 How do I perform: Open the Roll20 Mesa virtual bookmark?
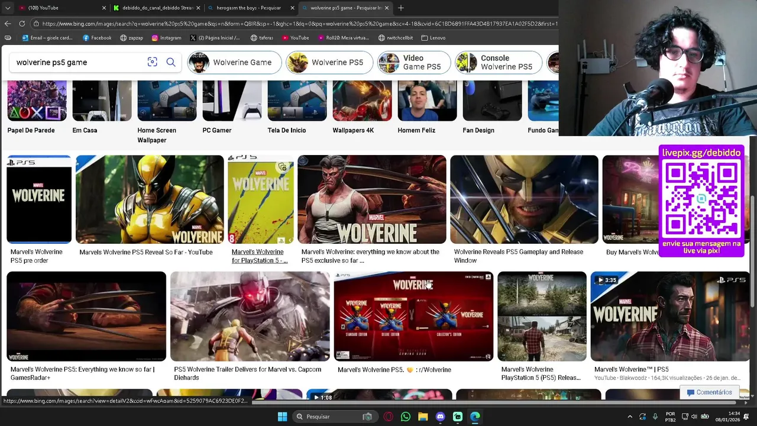click(343, 38)
